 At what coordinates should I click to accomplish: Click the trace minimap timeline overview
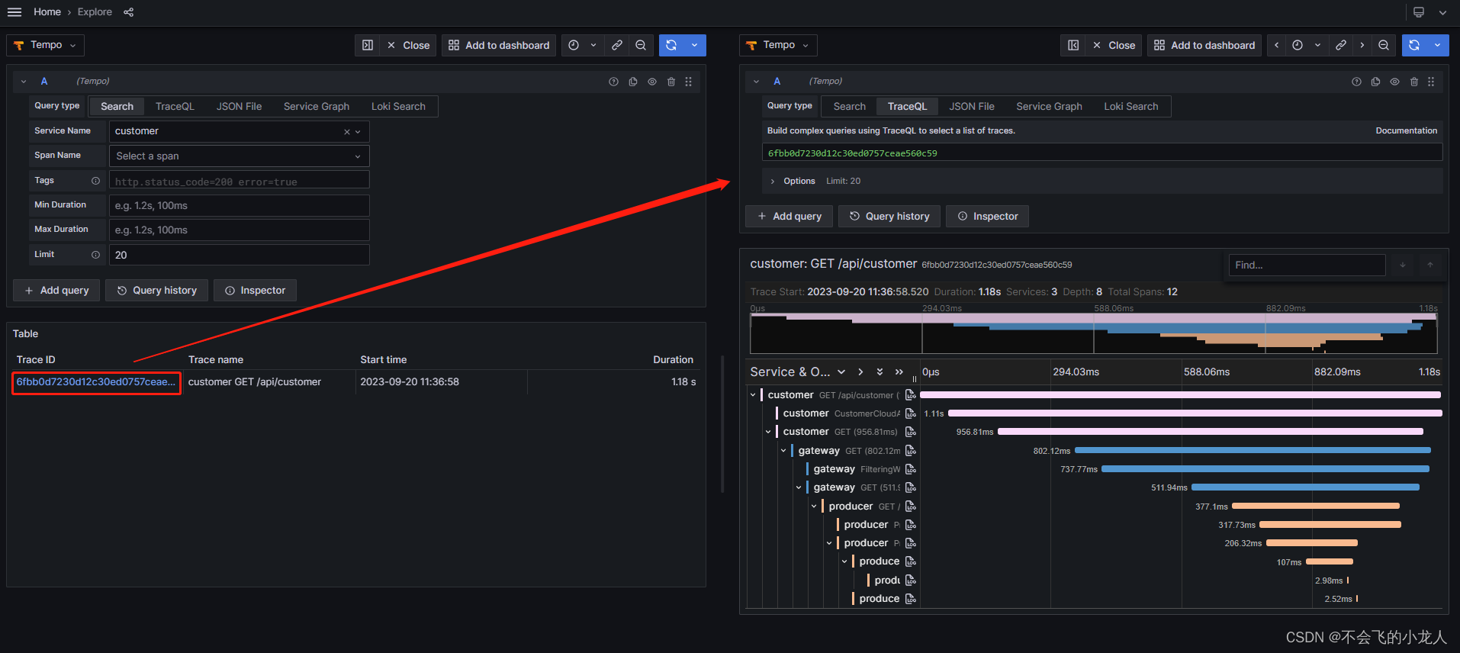tap(1094, 333)
